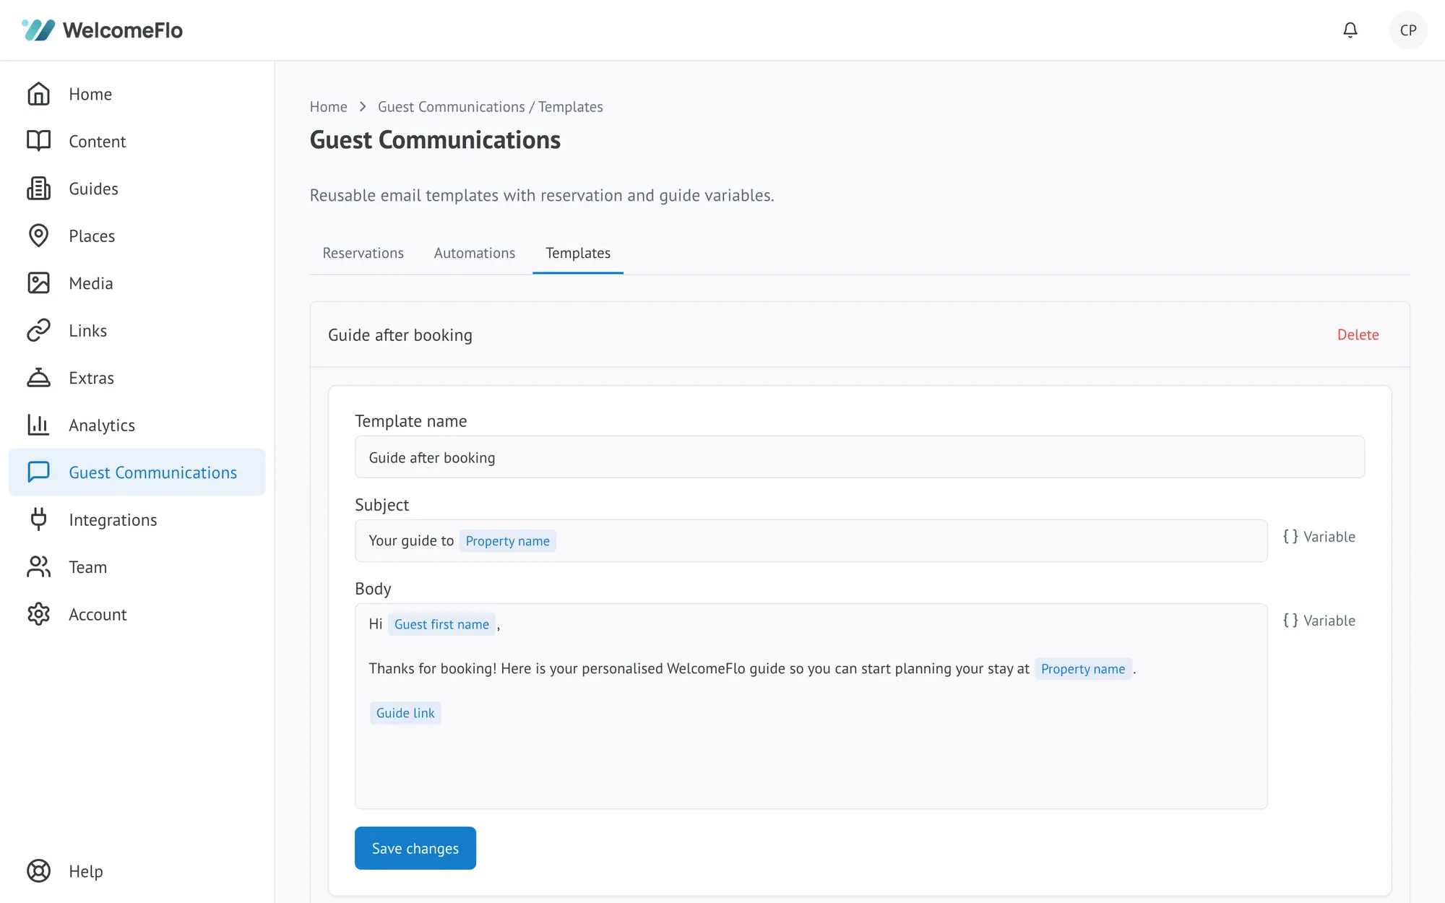Open Analytics chart icon
1445x903 pixels.
point(39,425)
